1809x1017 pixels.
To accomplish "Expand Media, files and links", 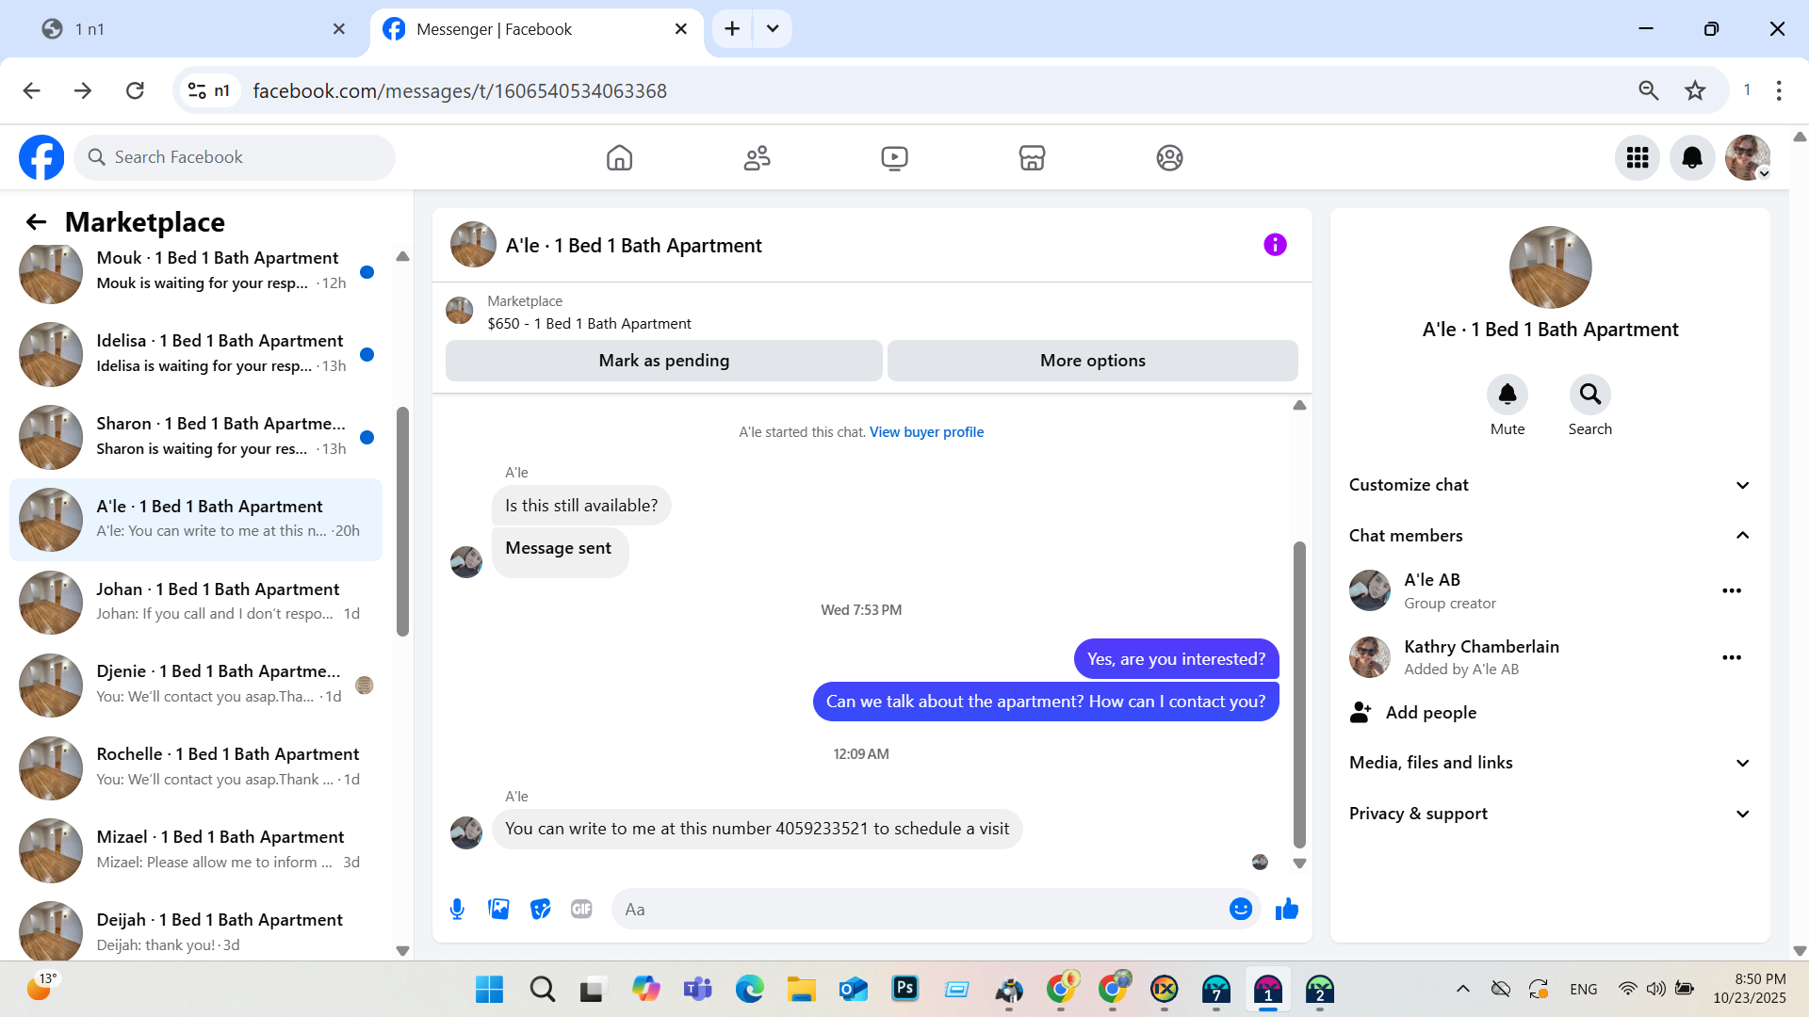I will coord(1550,763).
